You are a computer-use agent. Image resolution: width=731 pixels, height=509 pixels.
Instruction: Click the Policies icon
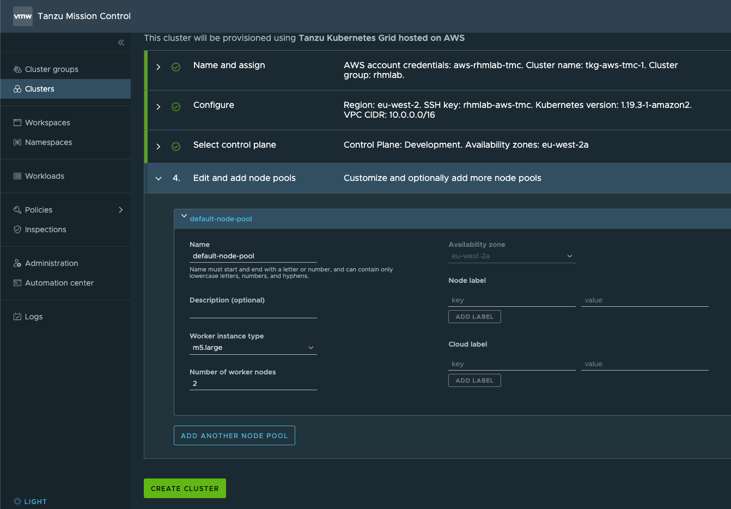17,210
